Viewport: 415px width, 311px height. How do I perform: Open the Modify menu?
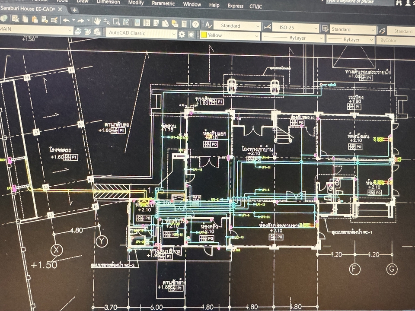[136, 3]
